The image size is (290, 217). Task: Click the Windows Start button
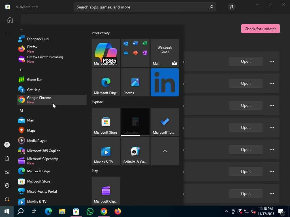(7, 211)
